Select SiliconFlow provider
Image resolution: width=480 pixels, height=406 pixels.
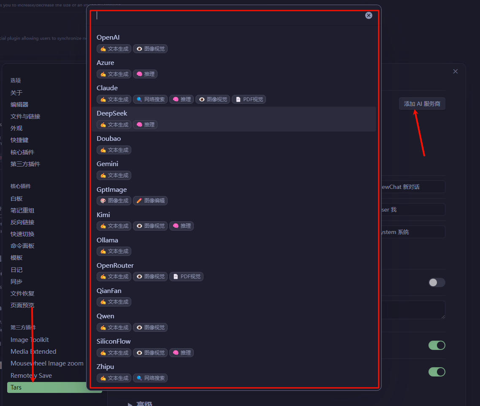coord(234,347)
